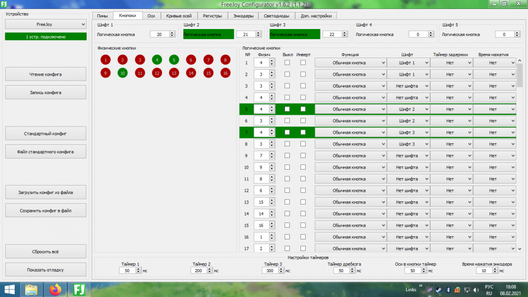The image size is (528, 297).
Task: Select physical button indicator 14
Action: pyautogui.click(x=191, y=73)
